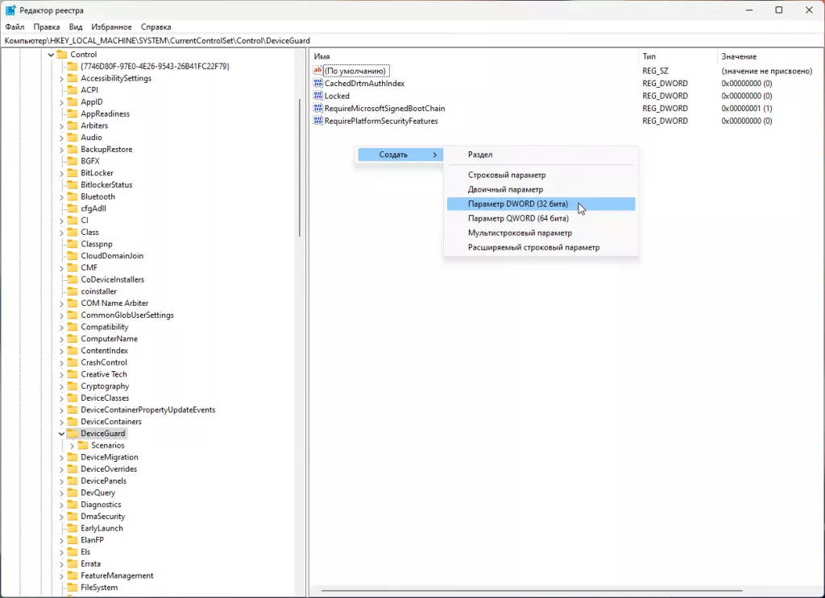Click the DWORD icon next to Locked value

[x=317, y=96]
